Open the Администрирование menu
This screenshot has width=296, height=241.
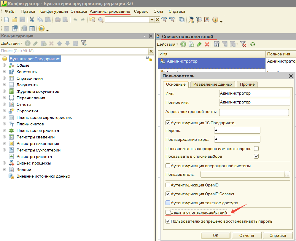coord(110,11)
